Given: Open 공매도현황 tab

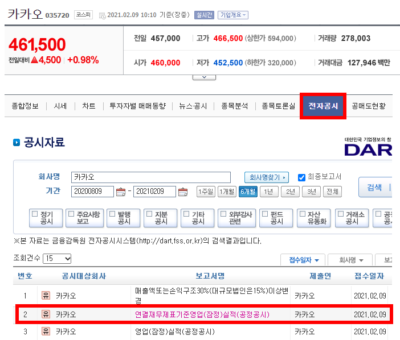Looking at the screenshot, I should tap(369, 106).
